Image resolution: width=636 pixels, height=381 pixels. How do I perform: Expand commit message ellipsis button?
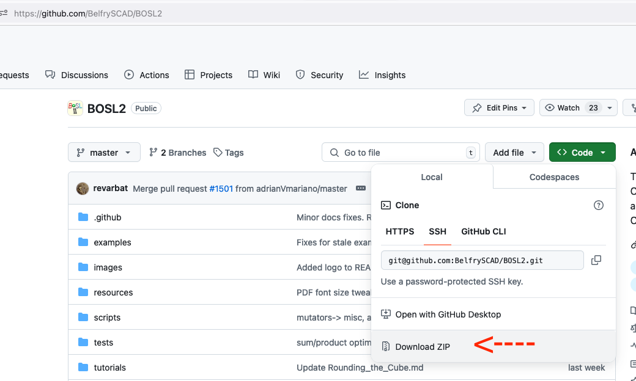click(361, 189)
